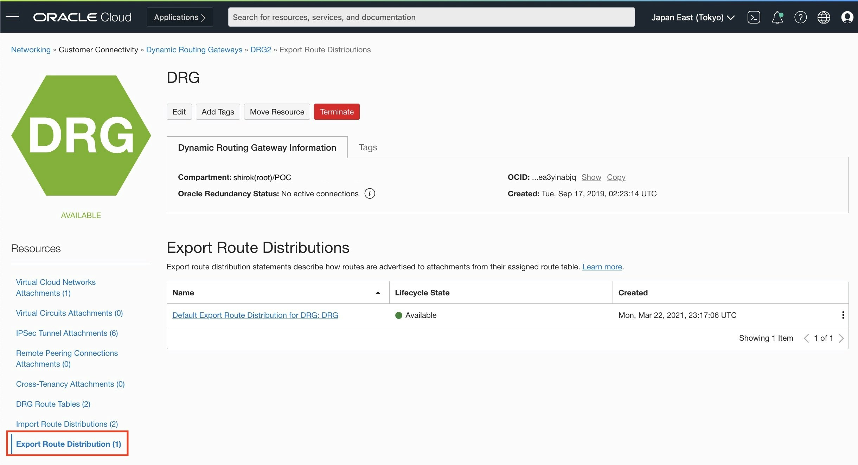
Task: Expand the Applications menu
Action: pyautogui.click(x=179, y=17)
